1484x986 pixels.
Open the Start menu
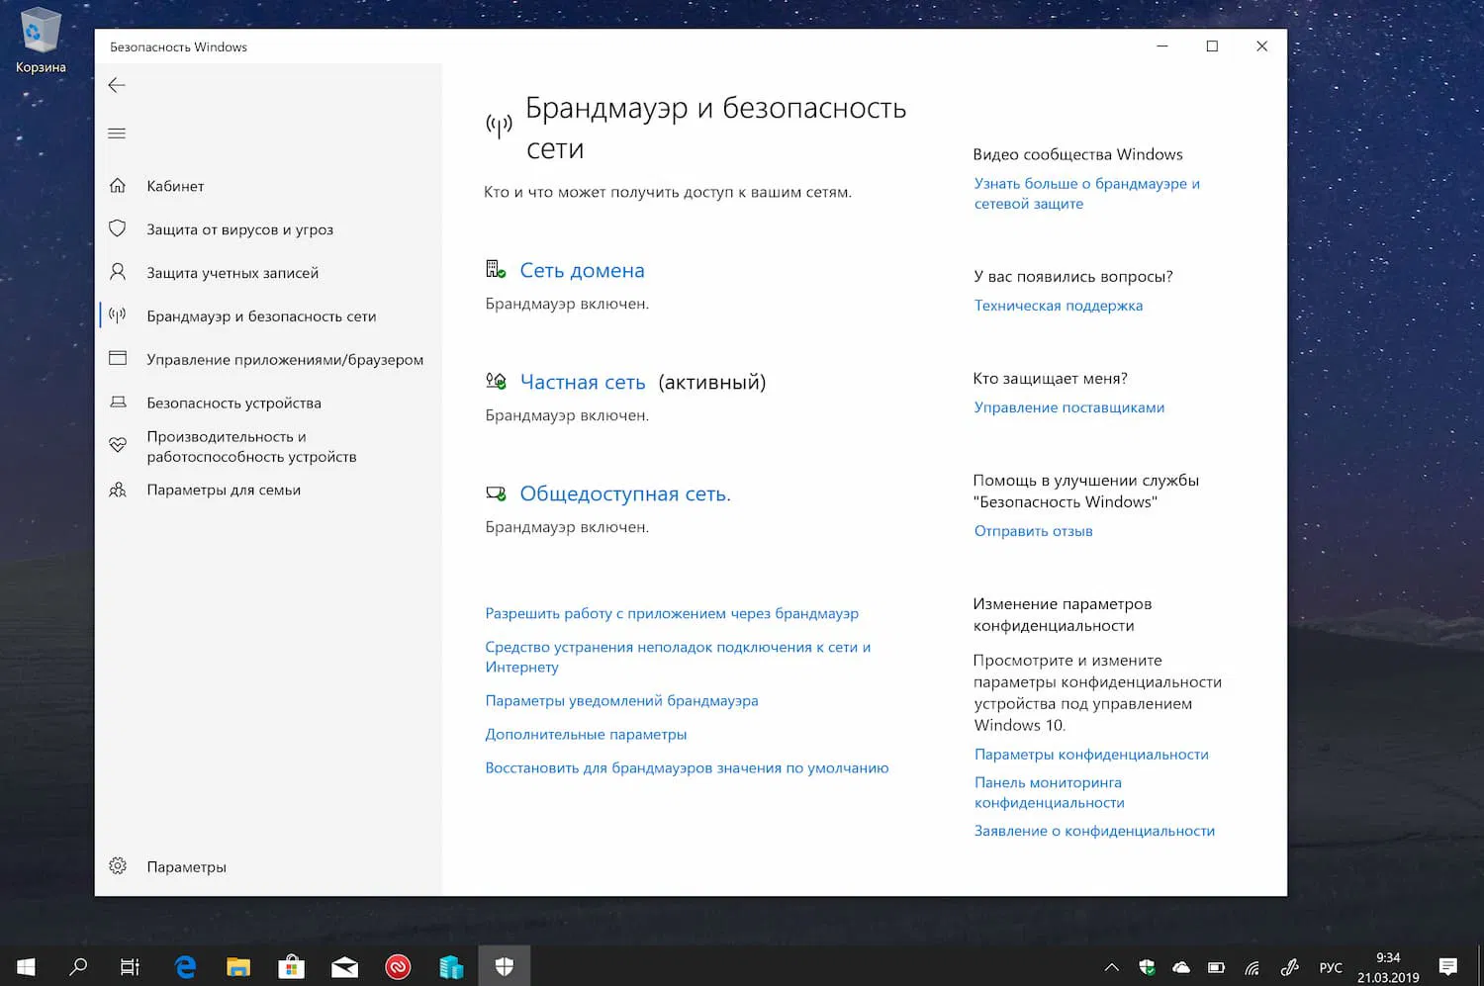click(25, 966)
